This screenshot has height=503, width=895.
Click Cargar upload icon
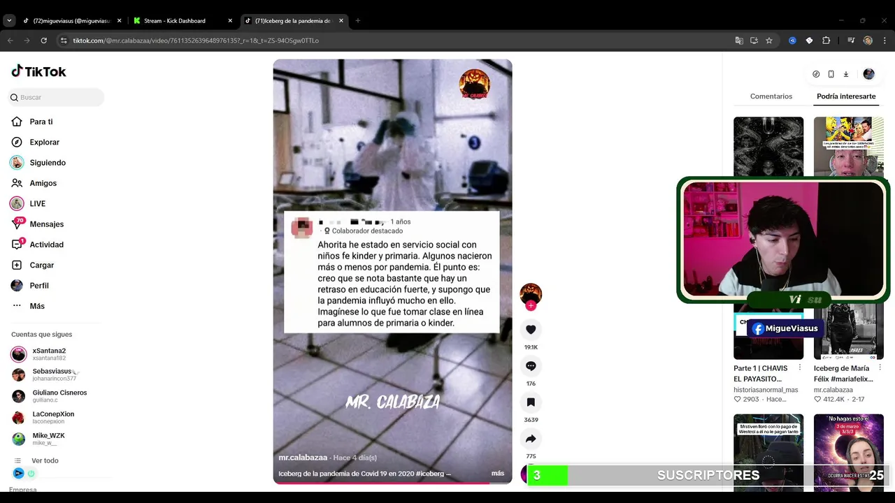[17, 265]
